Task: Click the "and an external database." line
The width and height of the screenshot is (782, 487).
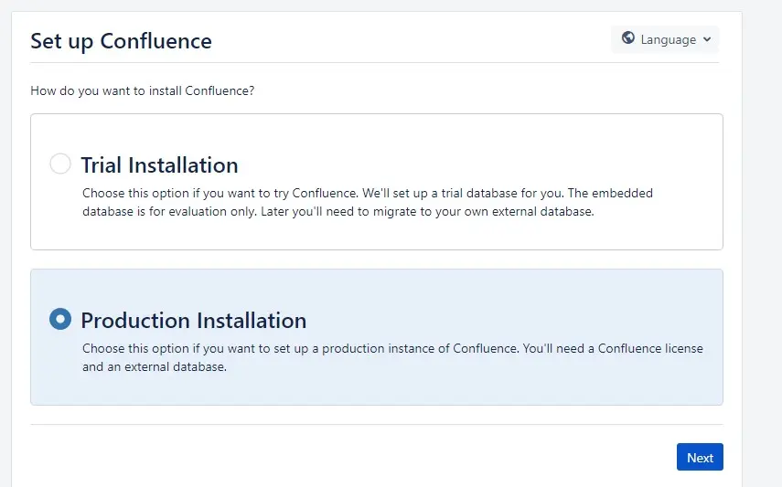Action: coord(154,367)
